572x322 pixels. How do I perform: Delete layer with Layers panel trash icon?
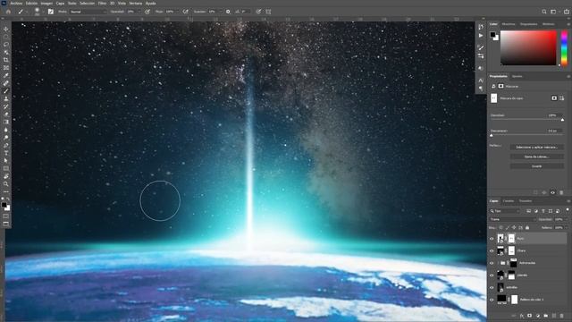click(x=562, y=316)
